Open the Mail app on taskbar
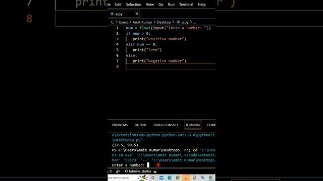Screen dimensions: 323x181 click(x=161, y=177)
